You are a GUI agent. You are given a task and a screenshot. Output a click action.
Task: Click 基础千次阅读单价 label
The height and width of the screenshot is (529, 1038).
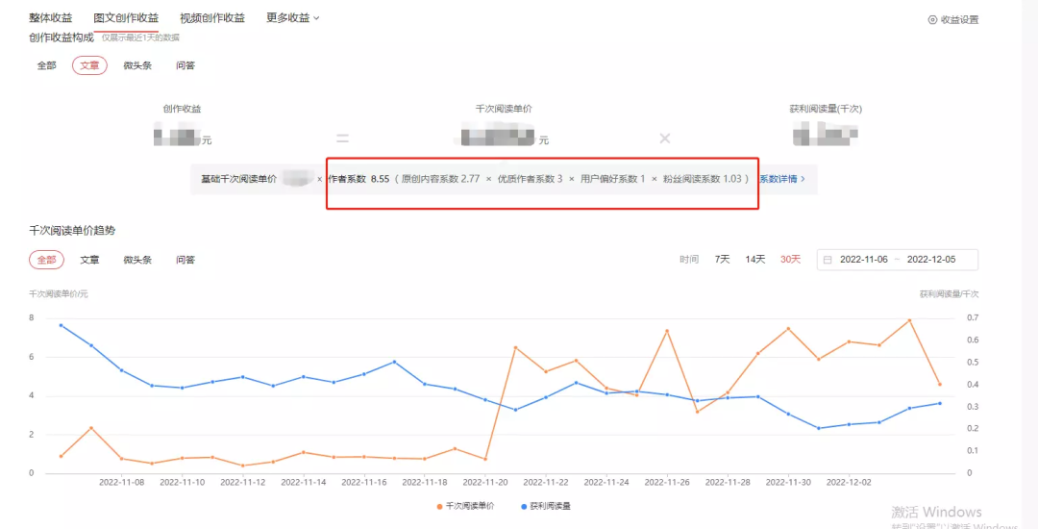tap(239, 179)
